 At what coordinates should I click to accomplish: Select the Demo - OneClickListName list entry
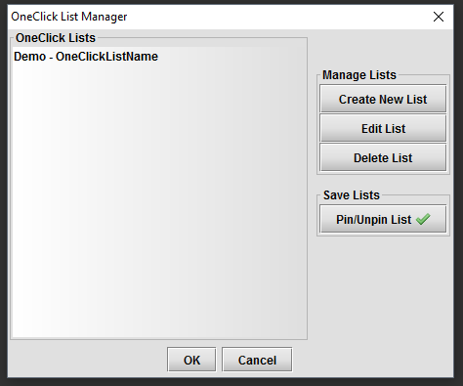point(159,57)
